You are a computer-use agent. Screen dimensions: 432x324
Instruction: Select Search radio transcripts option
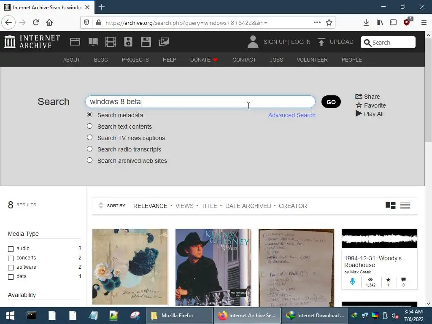click(89, 149)
